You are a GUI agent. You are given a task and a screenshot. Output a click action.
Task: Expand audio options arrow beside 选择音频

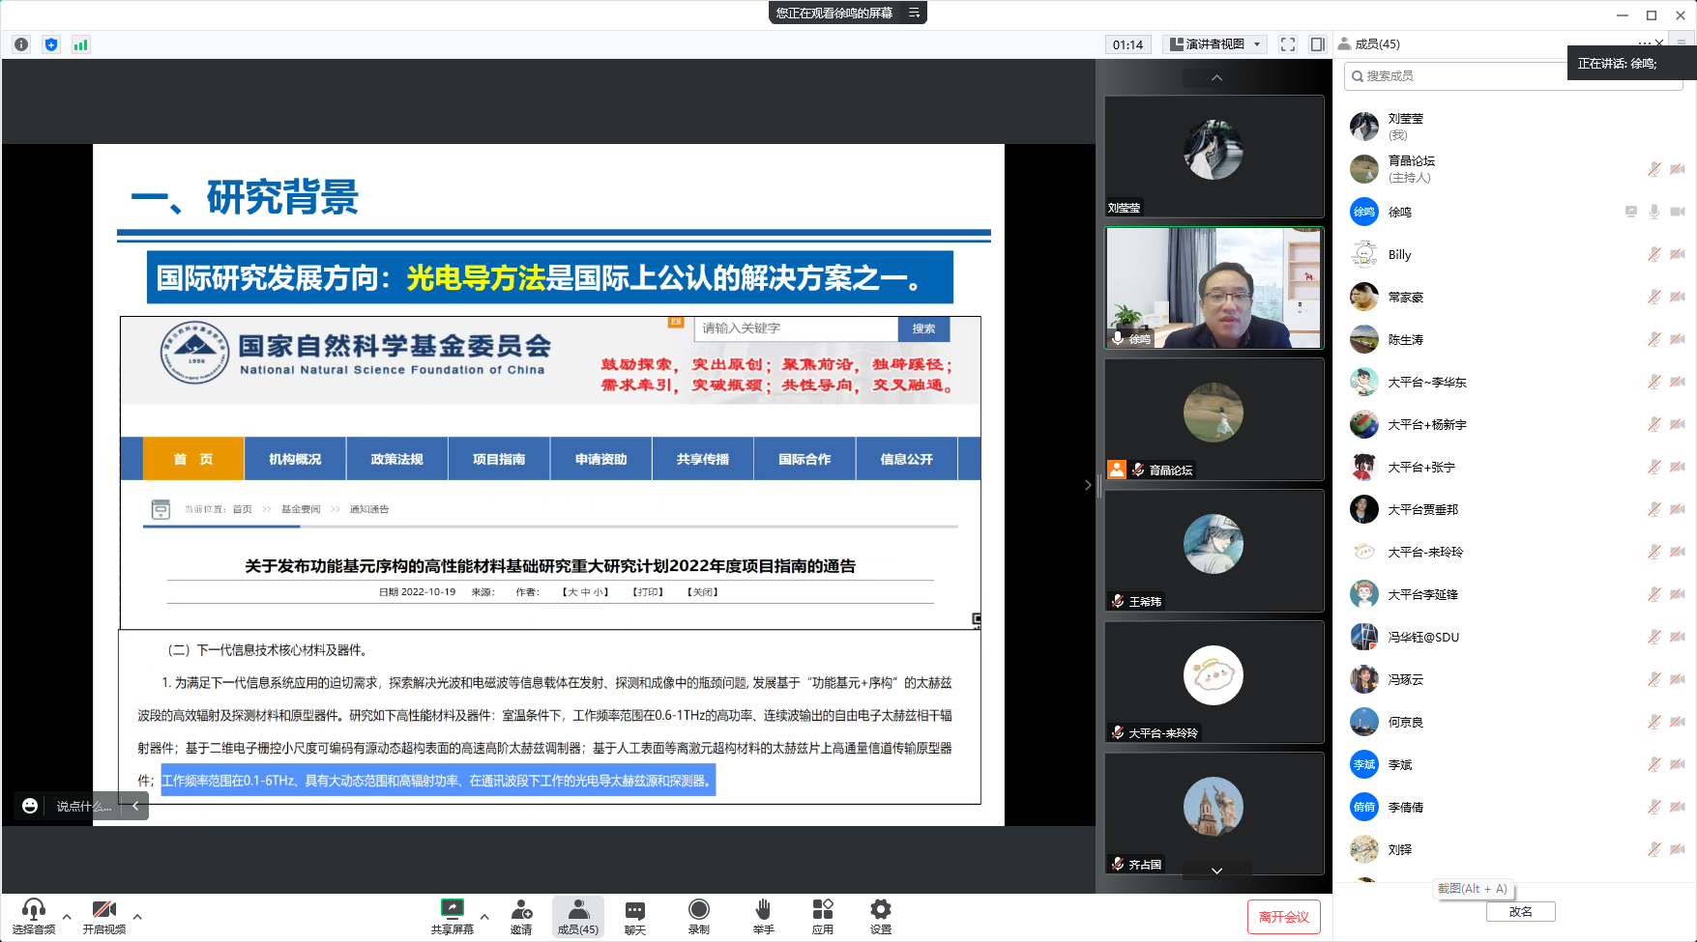pos(67,916)
